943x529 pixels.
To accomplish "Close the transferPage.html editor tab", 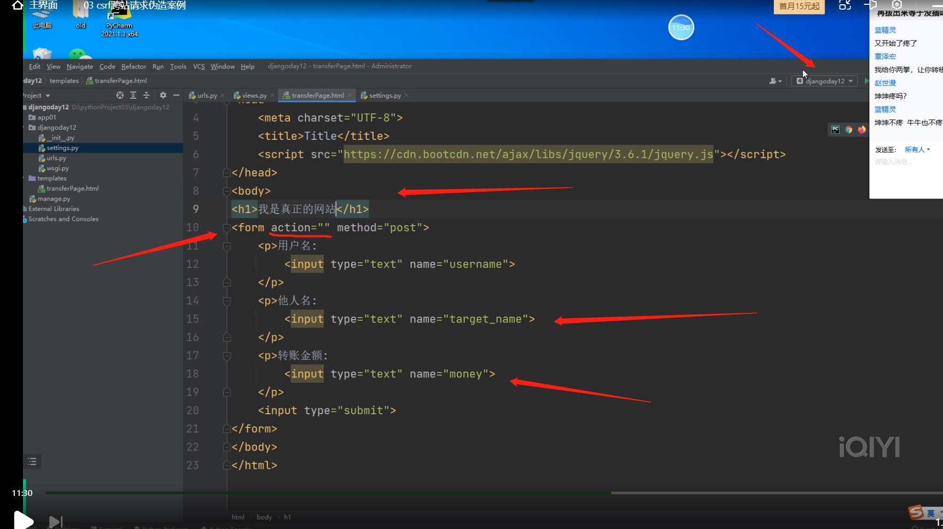I will [x=350, y=96].
